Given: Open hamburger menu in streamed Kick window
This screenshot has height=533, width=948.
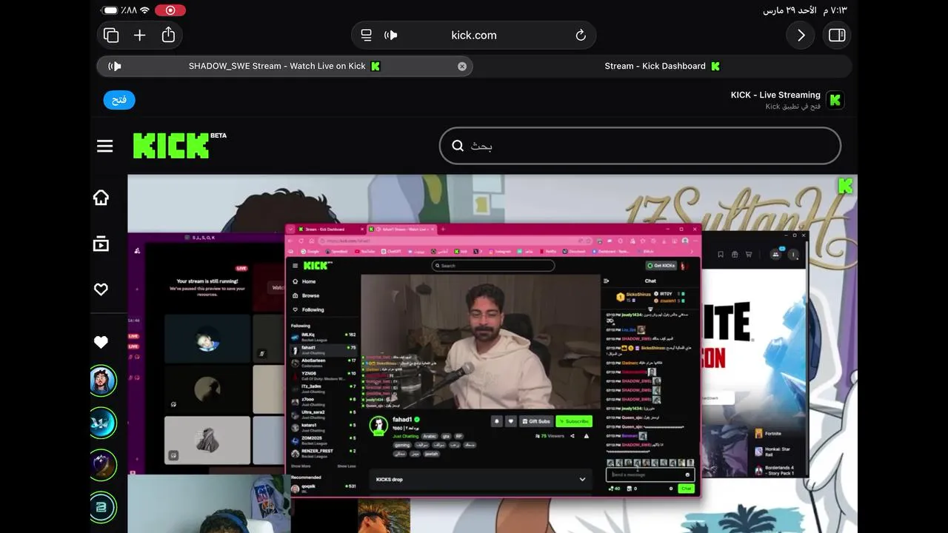Looking at the screenshot, I should [295, 265].
